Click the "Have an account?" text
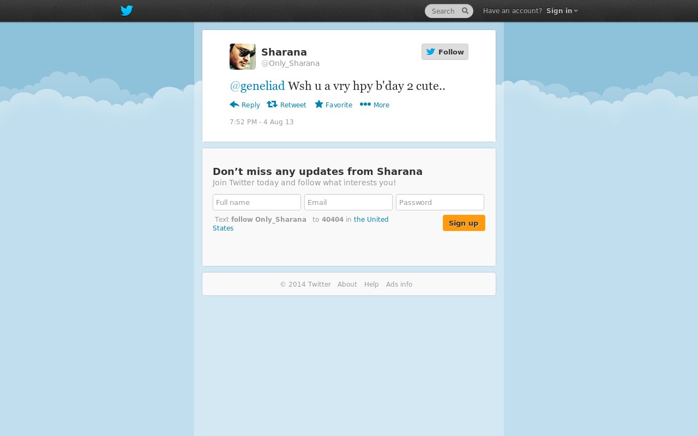The image size is (698, 436). (513, 11)
